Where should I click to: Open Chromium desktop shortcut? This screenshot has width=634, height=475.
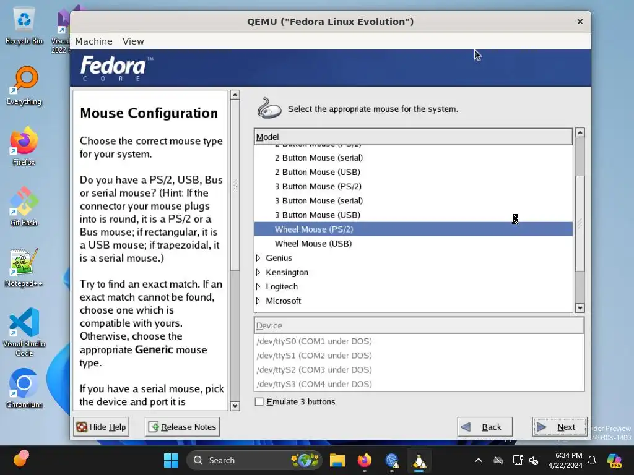(24, 388)
